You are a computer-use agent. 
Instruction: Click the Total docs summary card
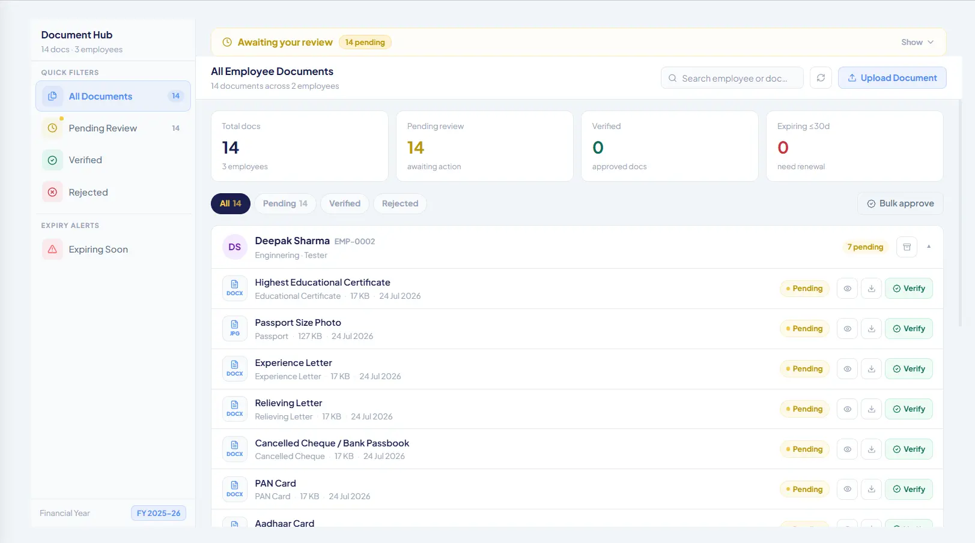point(300,146)
